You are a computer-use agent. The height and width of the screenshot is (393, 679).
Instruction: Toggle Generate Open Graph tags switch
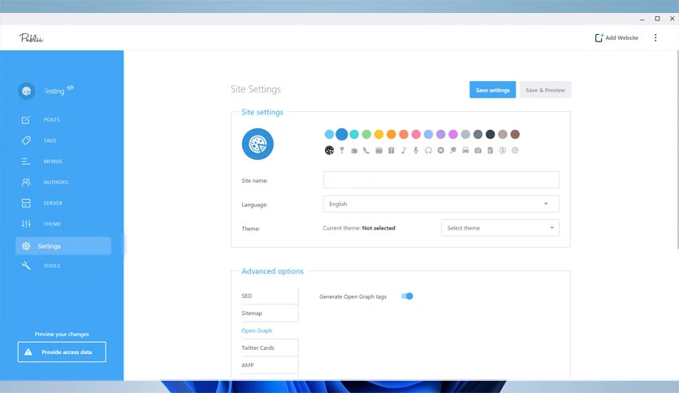(x=407, y=296)
